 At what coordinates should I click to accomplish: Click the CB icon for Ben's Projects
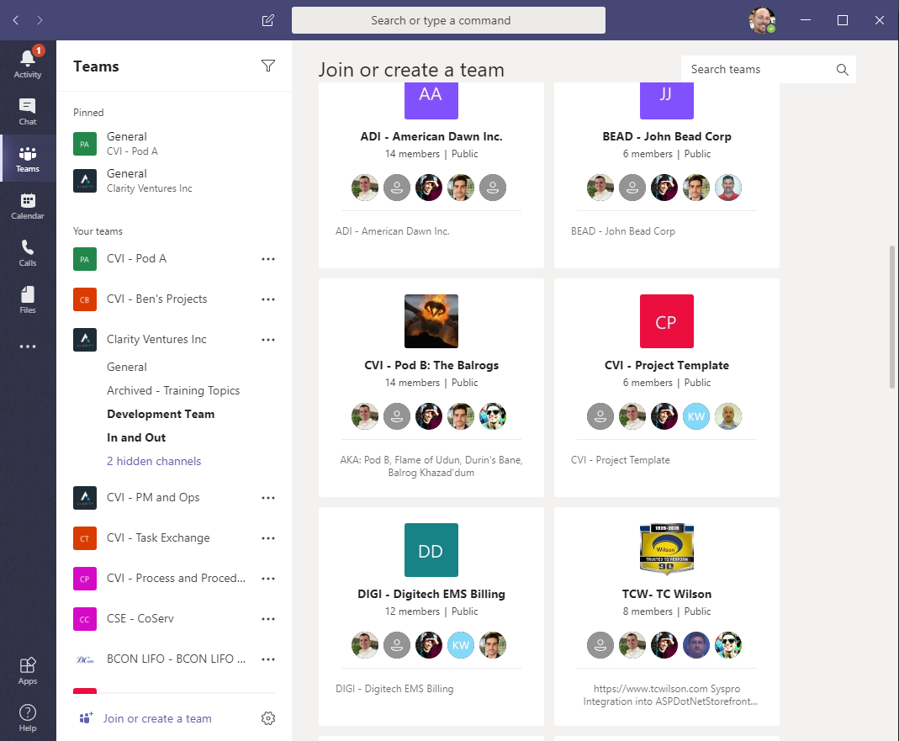85,299
